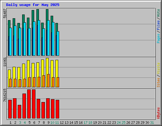This screenshot has width=162, height=126.
Task: Select the red KBytes bar for day 8
Action: [x=43, y=110]
